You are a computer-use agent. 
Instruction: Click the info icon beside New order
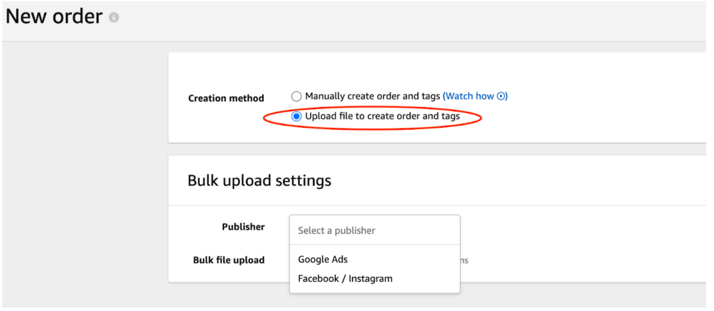click(114, 18)
